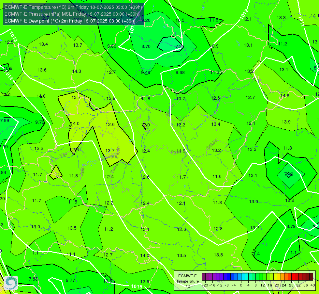Click the darkest red swatch above 40
319x294 pixels.
tap(311, 277)
